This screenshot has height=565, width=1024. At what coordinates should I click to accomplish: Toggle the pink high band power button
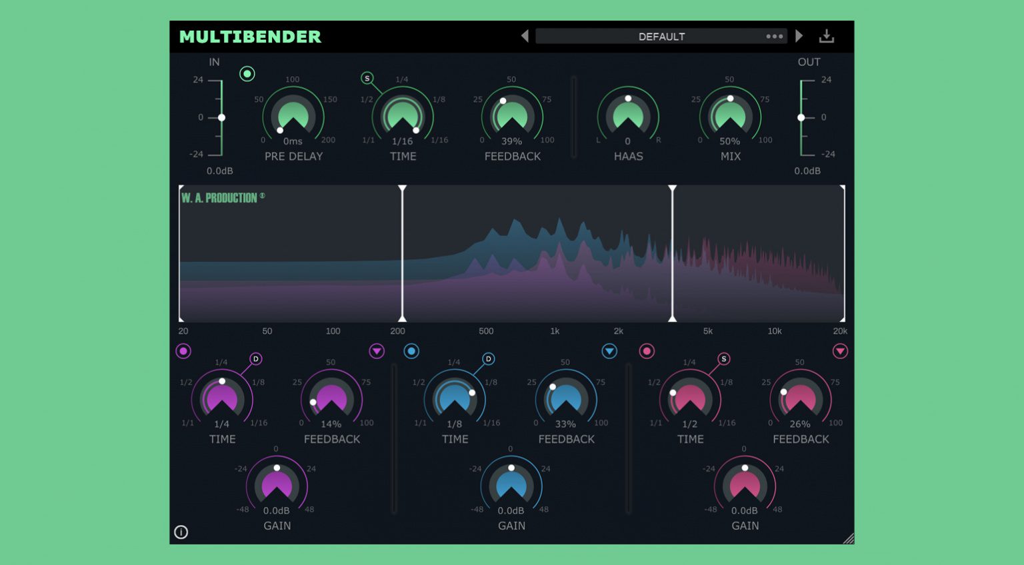[x=647, y=351]
